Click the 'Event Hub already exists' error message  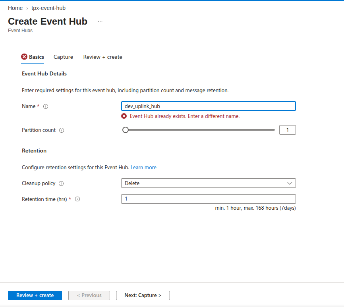coord(185,116)
